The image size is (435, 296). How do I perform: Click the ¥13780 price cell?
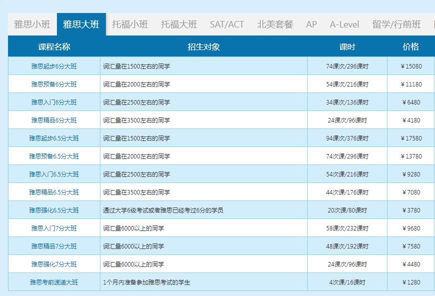click(x=411, y=156)
